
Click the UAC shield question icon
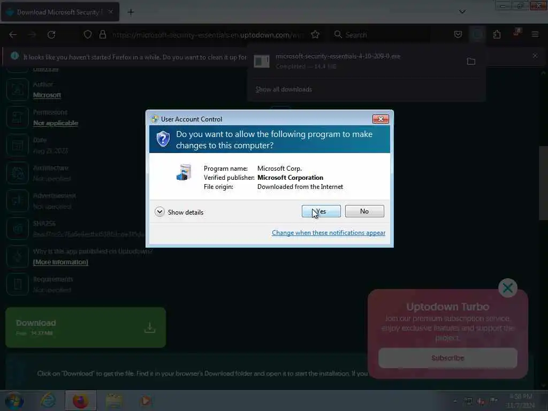tap(163, 139)
